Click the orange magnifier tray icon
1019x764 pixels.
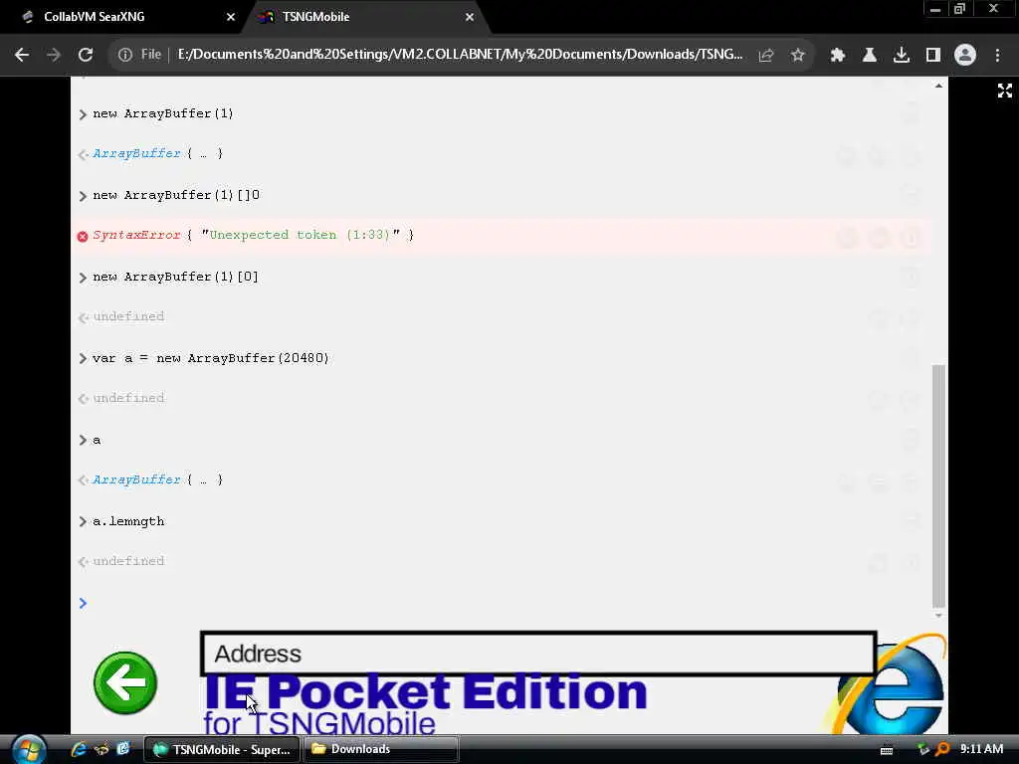[x=941, y=749]
